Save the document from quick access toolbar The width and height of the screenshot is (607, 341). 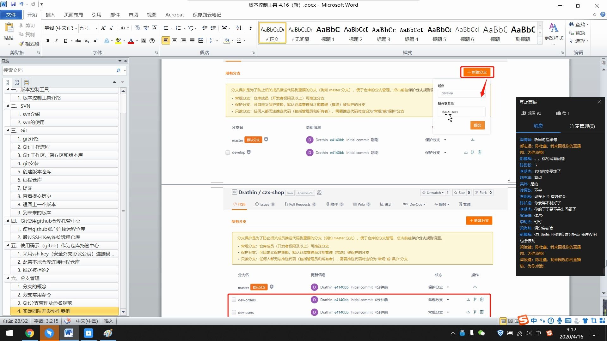(13, 4)
